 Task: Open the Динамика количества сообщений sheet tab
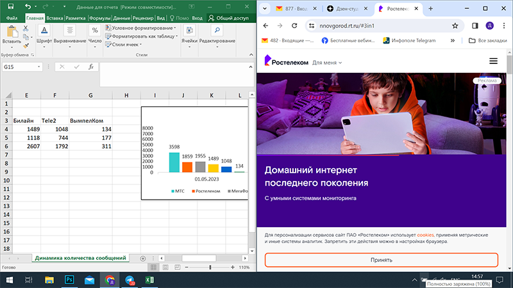81,258
